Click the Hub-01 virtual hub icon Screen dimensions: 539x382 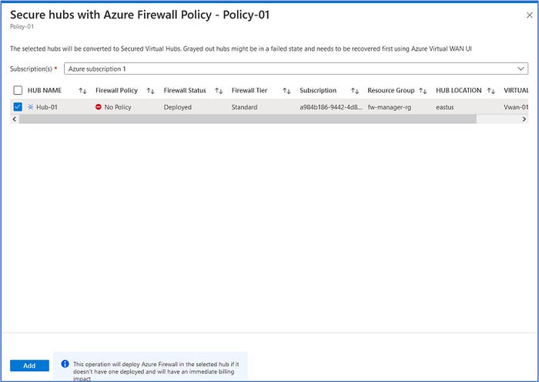point(31,107)
